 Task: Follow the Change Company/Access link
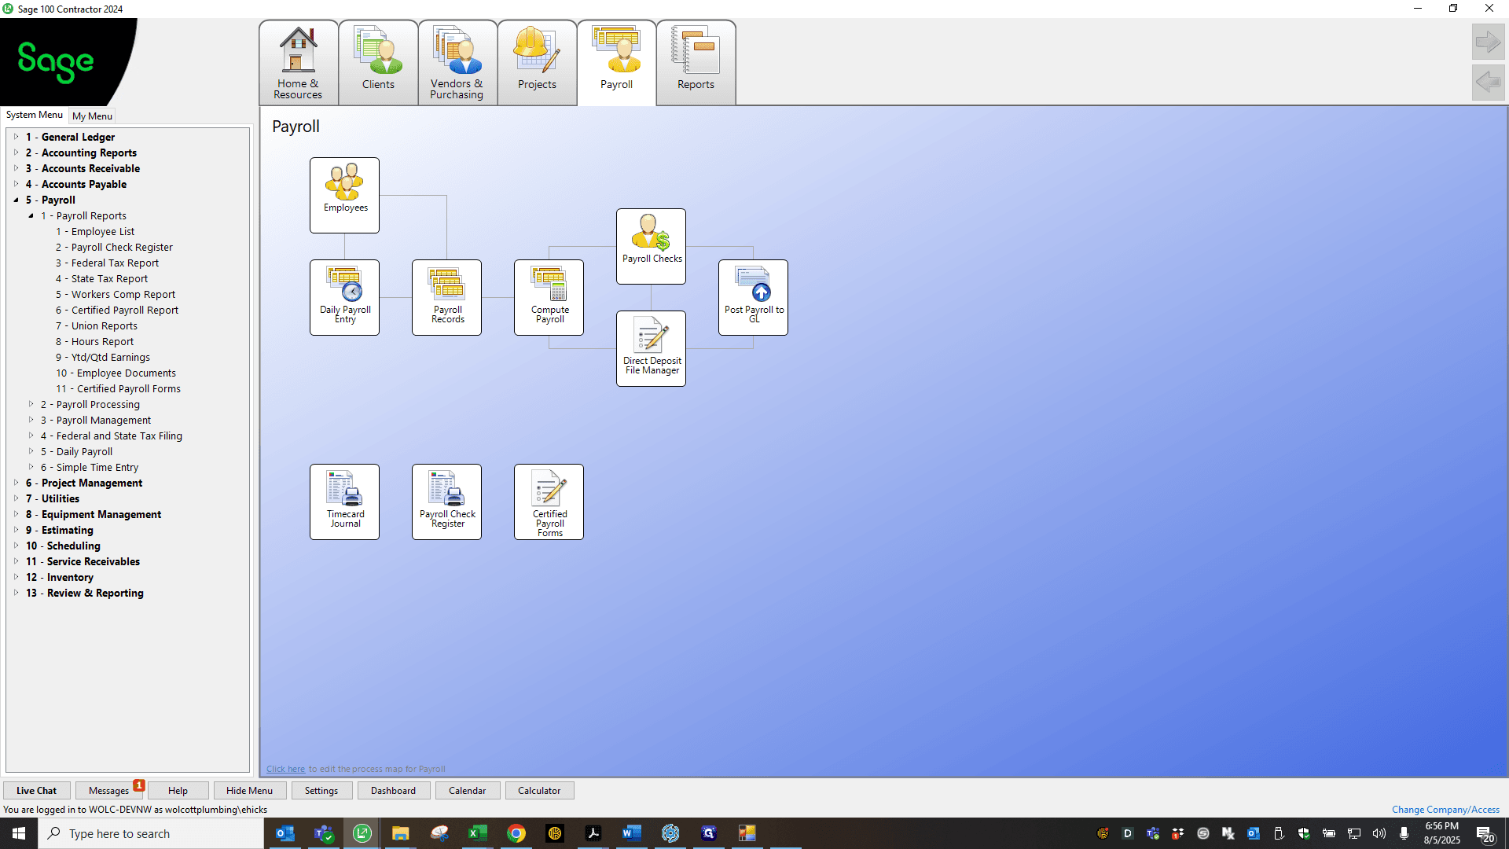coord(1445,809)
